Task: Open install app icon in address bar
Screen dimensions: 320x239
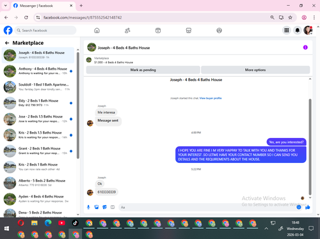Action: (x=281, y=17)
